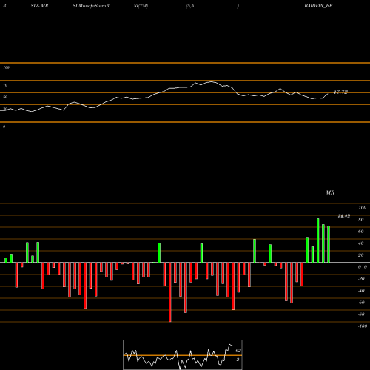Screen dimensions: 370x370
Task: Click the MR panel title
Action: click(x=330, y=192)
